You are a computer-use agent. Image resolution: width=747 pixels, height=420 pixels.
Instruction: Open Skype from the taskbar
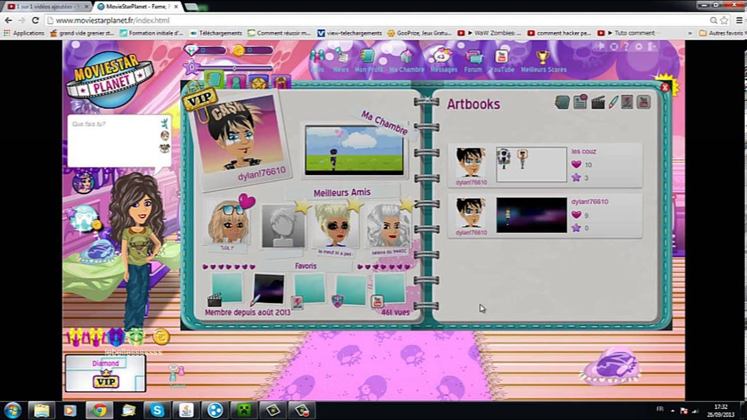pos(157,410)
